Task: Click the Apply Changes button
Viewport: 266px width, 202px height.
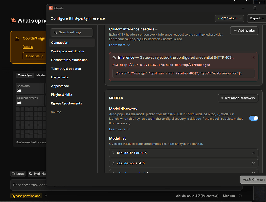Action: tap(253, 179)
